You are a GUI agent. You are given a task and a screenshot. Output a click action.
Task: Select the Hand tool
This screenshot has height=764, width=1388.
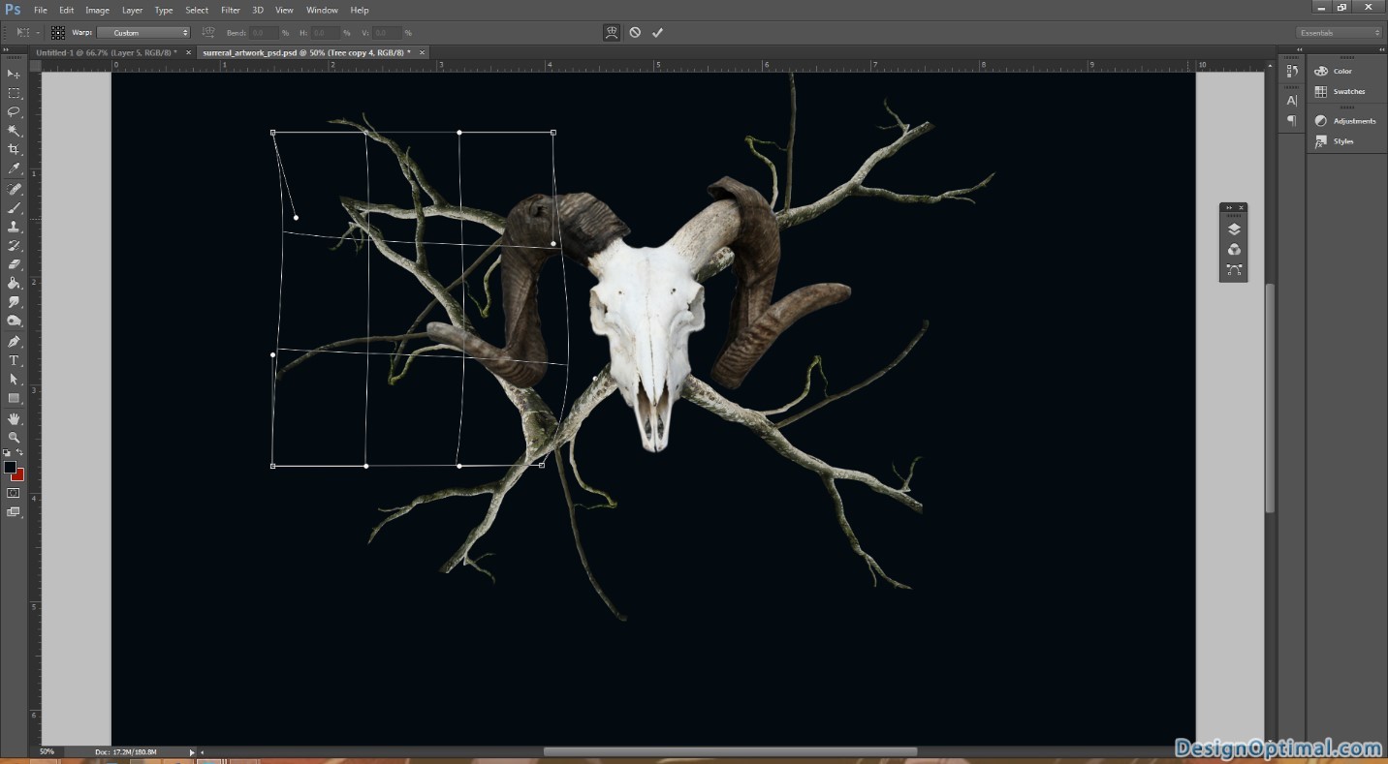point(14,418)
